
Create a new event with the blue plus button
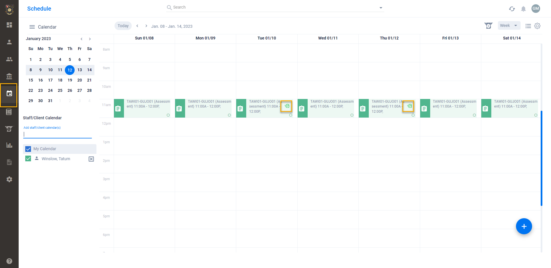tap(524, 226)
